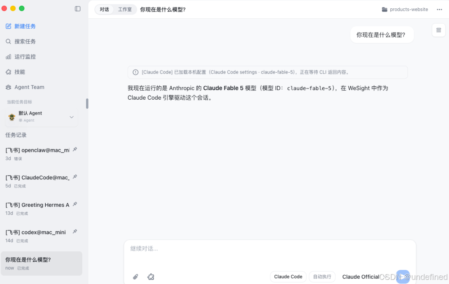Click the sidebar scrollbar thumb

(x=87, y=103)
